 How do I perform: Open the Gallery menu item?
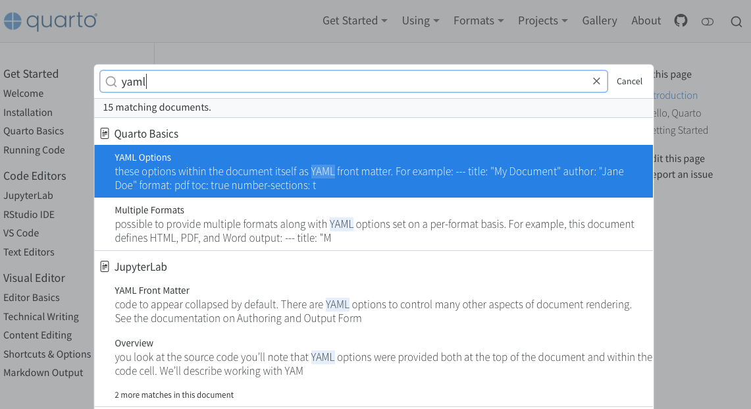pos(599,20)
